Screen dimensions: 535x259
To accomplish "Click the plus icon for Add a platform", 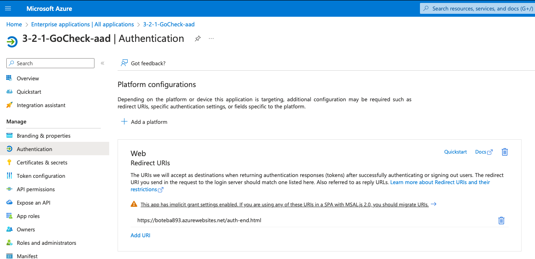I will click(124, 122).
